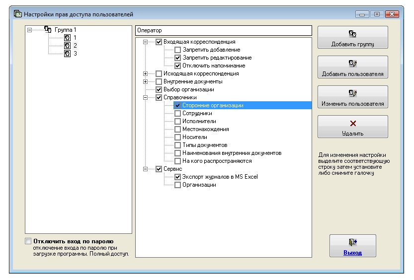Enable Отключить вход по паролю checkbox

click(x=28, y=241)
